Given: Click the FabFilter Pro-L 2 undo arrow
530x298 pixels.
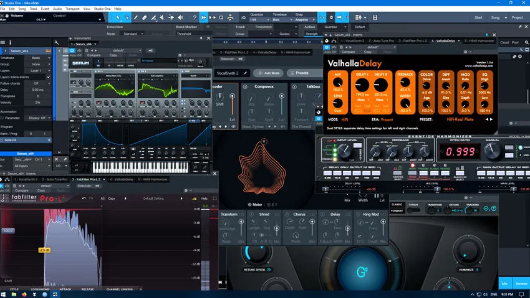Looking at the screenshot, I should tap(84, 198).
